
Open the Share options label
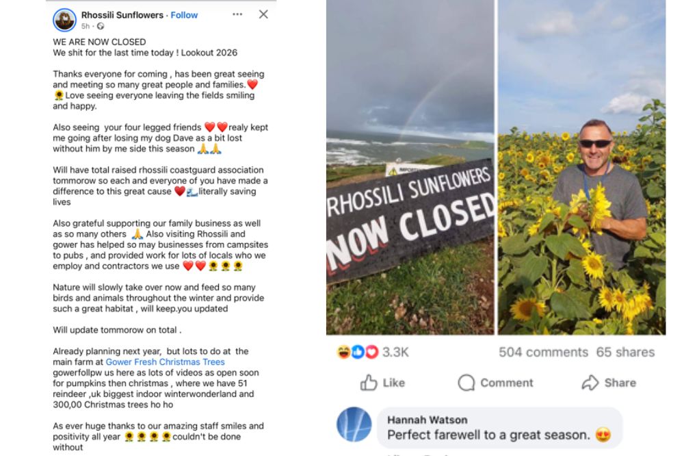point(620,383)
